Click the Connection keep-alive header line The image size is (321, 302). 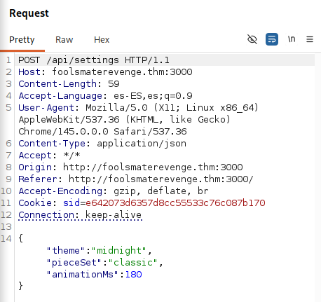click(80, 215)
